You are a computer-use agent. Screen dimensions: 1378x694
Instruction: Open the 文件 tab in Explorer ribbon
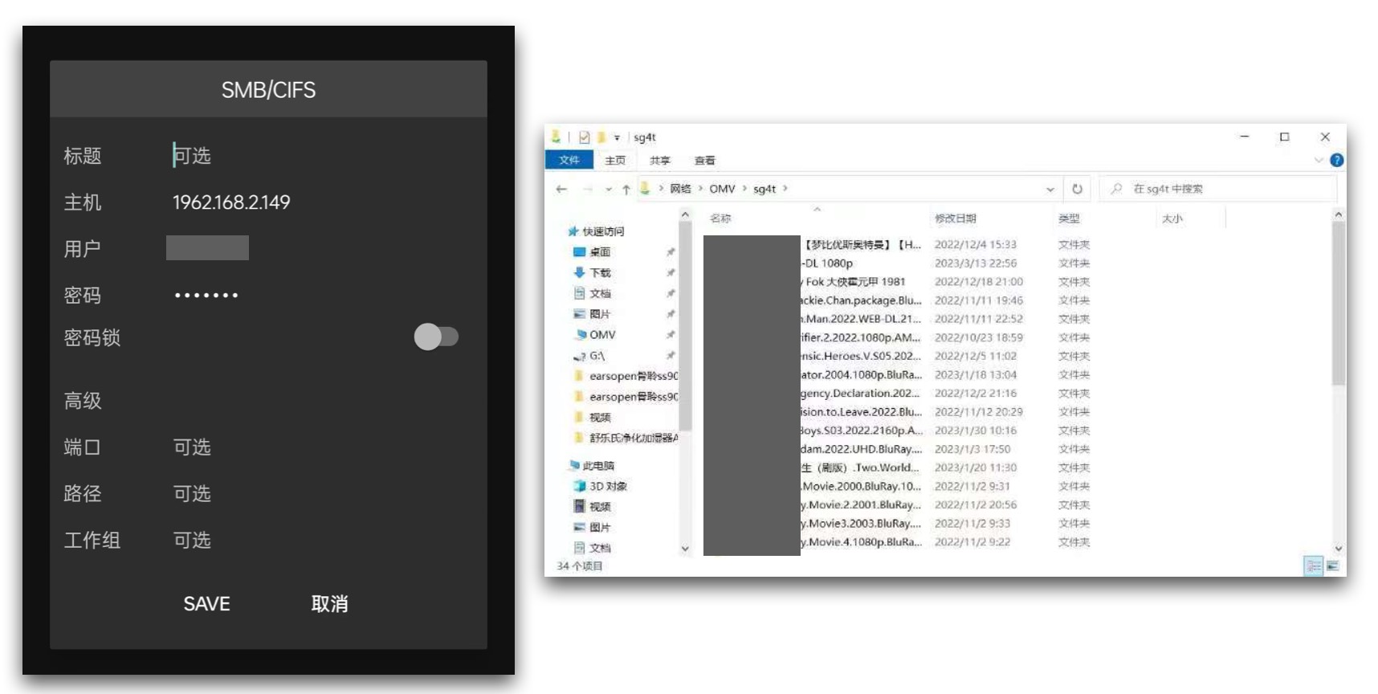569,160
